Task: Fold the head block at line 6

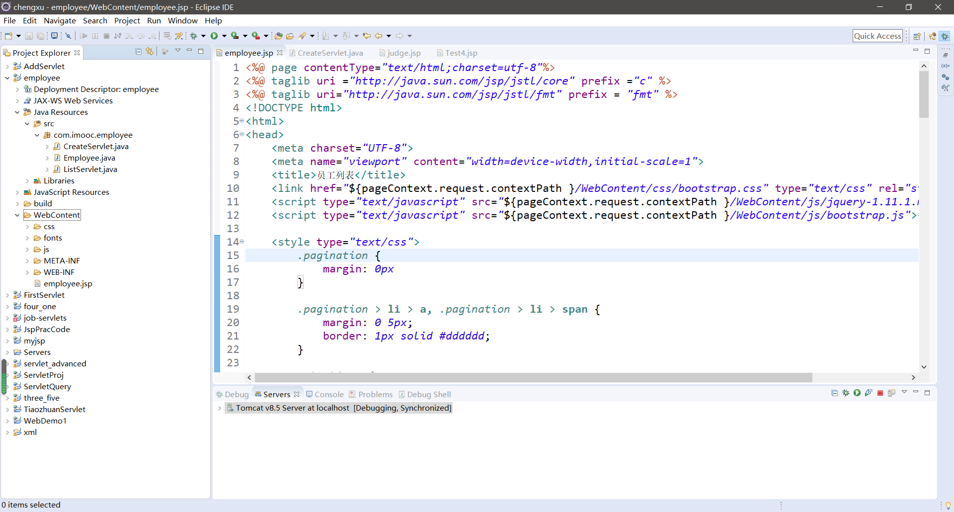Action: click(242, 134)
